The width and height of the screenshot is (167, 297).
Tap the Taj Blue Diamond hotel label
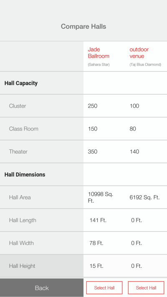pos(145,65)
